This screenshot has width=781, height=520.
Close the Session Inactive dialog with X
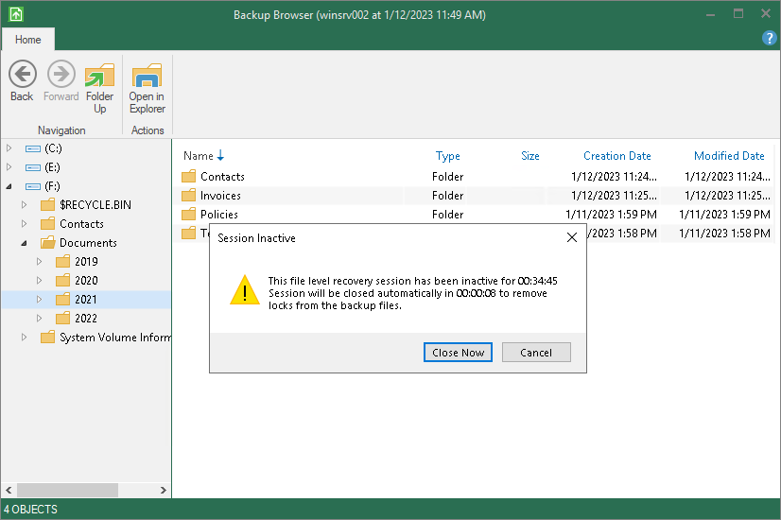click(x=571, y=238)
